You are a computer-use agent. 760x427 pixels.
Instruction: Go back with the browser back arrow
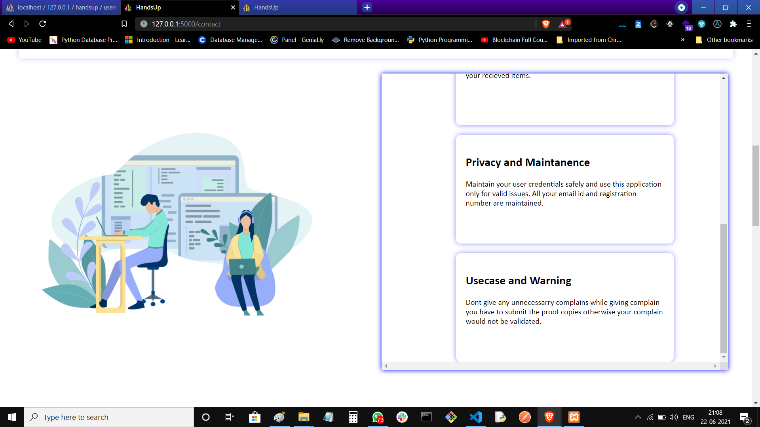point(11,24)
